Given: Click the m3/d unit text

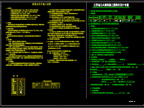Looking at the screenshot, I should (x=122, y=93).
